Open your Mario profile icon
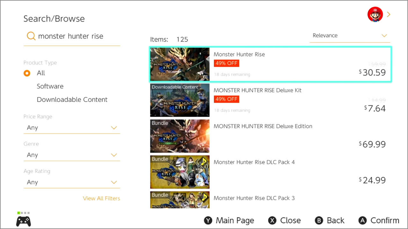408x229 pixels. [x=375, y=14]
